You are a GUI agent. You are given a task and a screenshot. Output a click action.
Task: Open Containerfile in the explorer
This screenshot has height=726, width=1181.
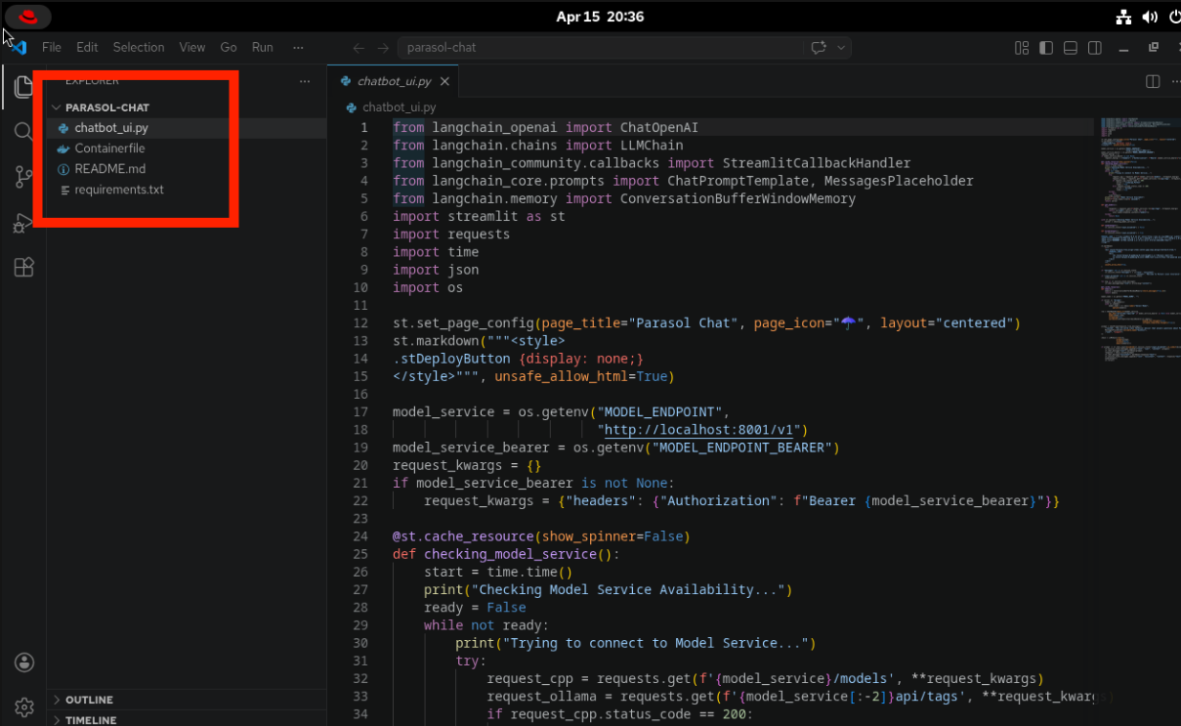coord(109,149)
